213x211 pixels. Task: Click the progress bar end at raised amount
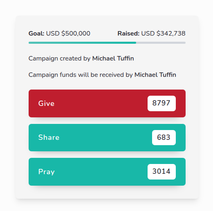pos(136,43)
